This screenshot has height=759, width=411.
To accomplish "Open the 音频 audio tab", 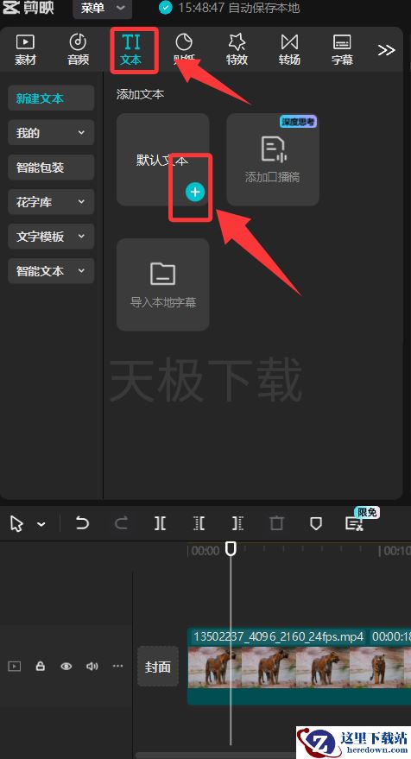I will (78, 50).
